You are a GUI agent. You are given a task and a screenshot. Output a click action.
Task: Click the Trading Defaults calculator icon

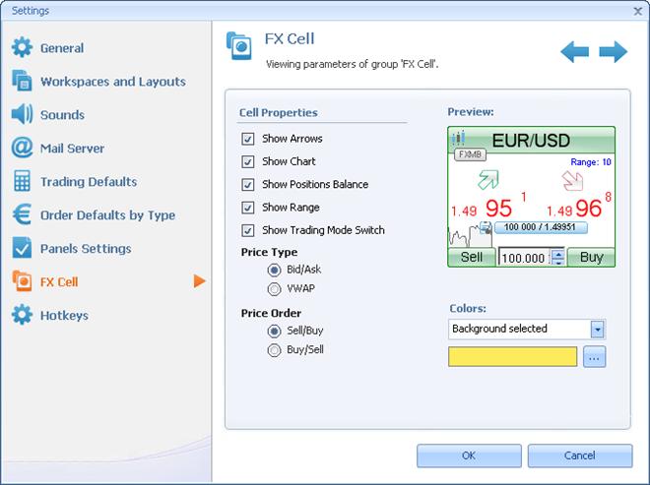click(x=22, y=181)
